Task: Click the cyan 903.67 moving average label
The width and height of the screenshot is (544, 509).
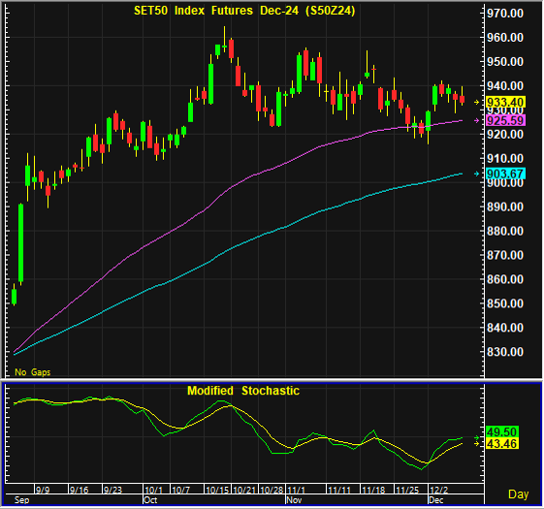Action: (505, 174)
